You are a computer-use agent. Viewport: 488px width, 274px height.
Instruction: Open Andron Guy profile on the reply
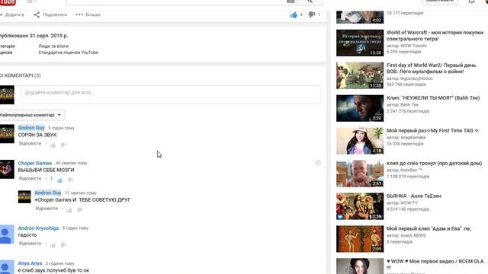(x=47, y=193)
